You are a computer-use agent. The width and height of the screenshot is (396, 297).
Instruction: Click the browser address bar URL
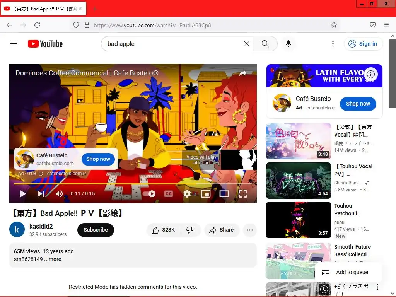click(x=152, y=25)
